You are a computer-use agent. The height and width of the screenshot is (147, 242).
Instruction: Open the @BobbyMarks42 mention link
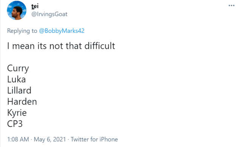(62, 31)
